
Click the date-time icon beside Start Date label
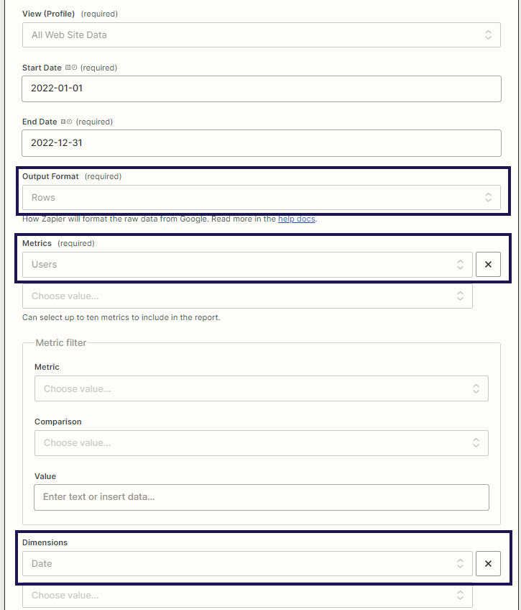[x=71, y=68]
